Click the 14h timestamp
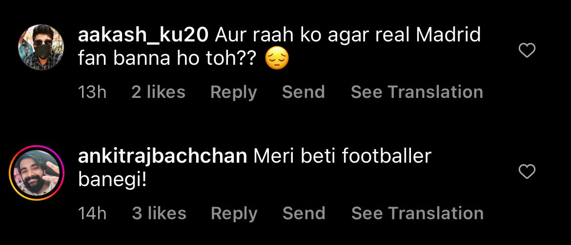The width and height of the screenshot is (571, 245). (x=92, y=213)
